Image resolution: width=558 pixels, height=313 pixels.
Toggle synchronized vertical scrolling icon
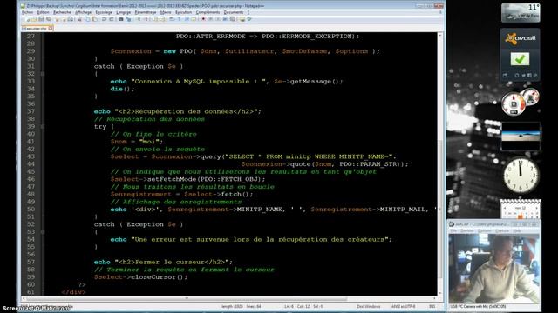coord(154,19)
